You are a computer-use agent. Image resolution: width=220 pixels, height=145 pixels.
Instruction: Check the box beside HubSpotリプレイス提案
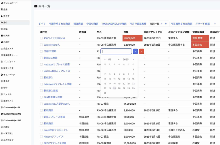(41, 65)
